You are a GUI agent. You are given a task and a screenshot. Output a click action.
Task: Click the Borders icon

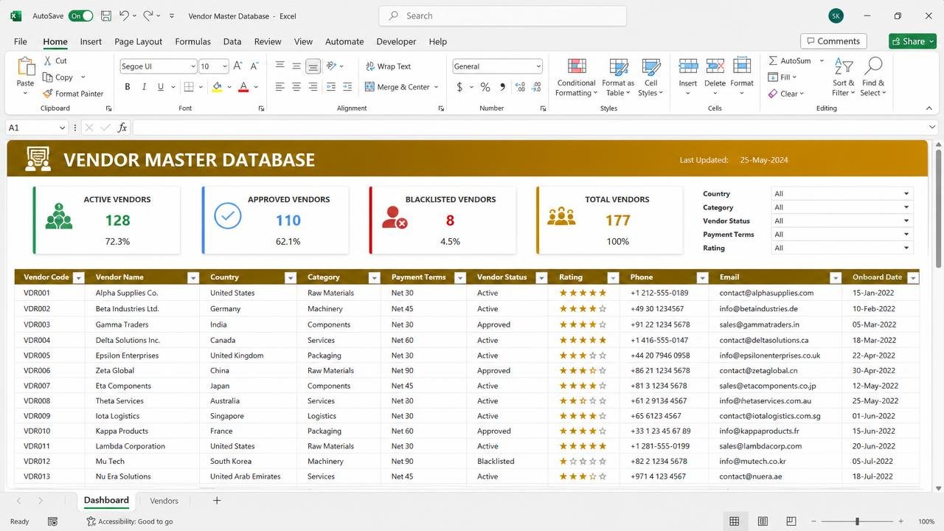(x=189, y=87)
